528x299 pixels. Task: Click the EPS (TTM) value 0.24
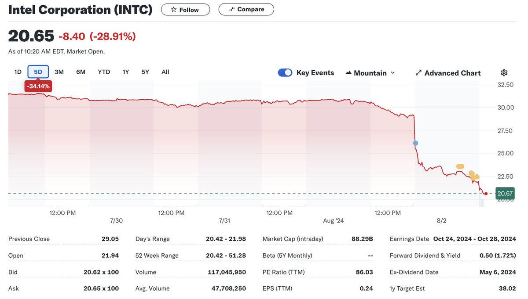point(366,288)
